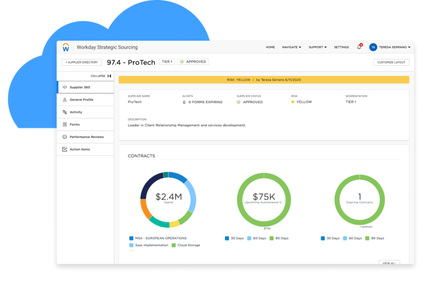Switch to the HOME menu item
Viewport: 447px width, 298px height.
point(270,47)
